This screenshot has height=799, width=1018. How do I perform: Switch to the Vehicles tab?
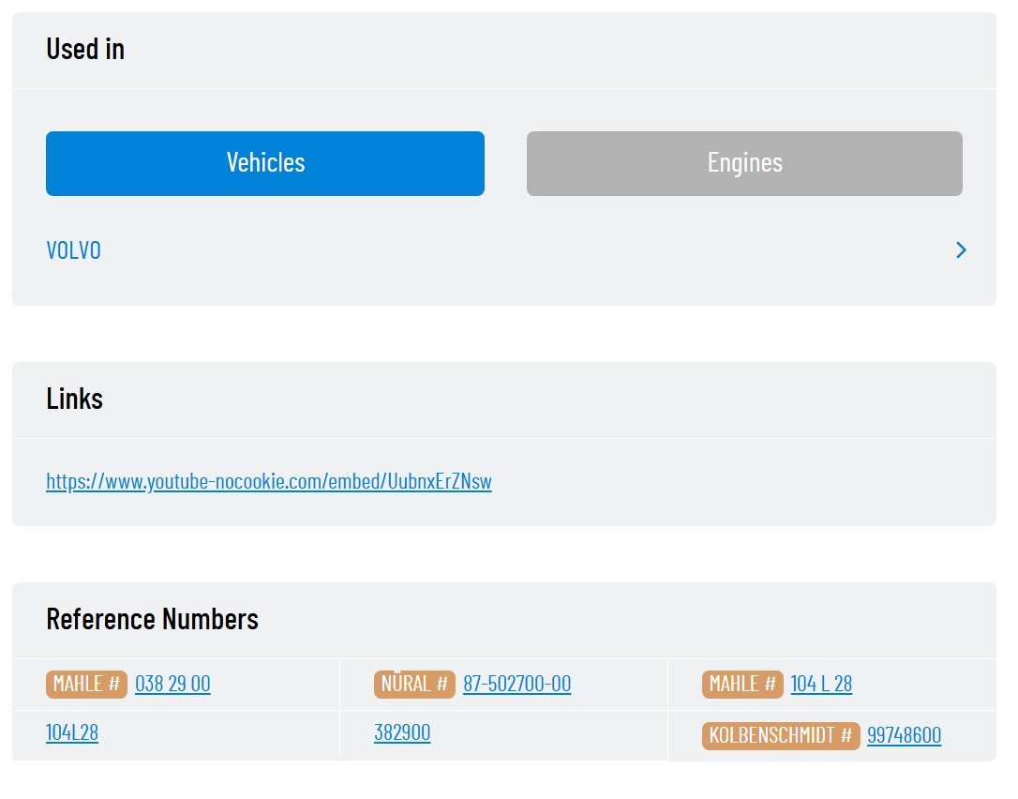tap(265, 163)
